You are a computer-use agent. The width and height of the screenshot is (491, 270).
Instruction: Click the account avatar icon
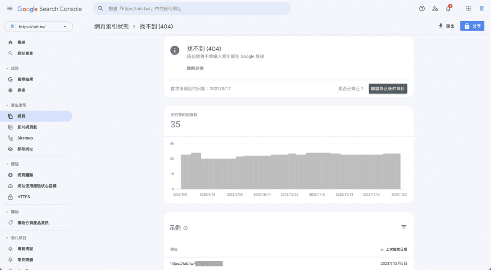(x=481, y=9)
